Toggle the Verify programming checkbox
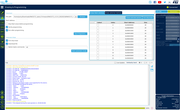Viewport: 180px width, 110px height. (7, 27)
